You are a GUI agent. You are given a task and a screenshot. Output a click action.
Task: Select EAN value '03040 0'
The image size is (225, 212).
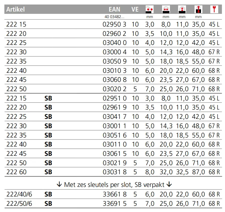click(115, 43)
